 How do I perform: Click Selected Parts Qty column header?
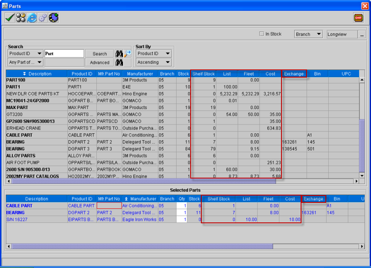click(182, 199)
